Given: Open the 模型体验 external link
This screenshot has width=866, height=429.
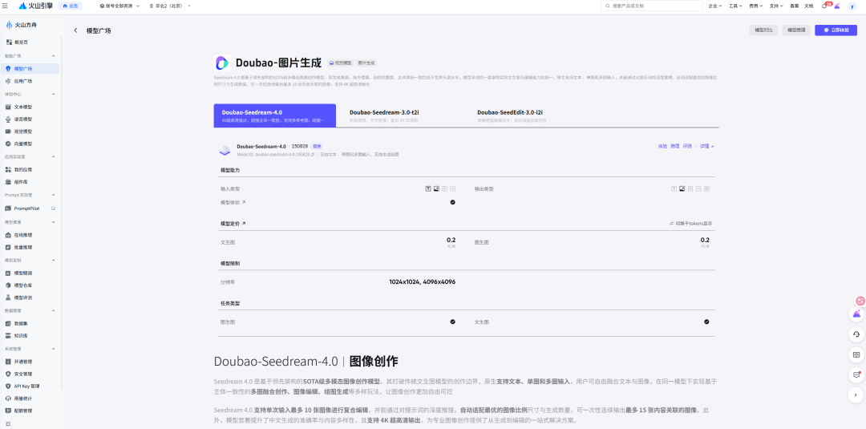Looking at the screenshot, I should (233, 203).
